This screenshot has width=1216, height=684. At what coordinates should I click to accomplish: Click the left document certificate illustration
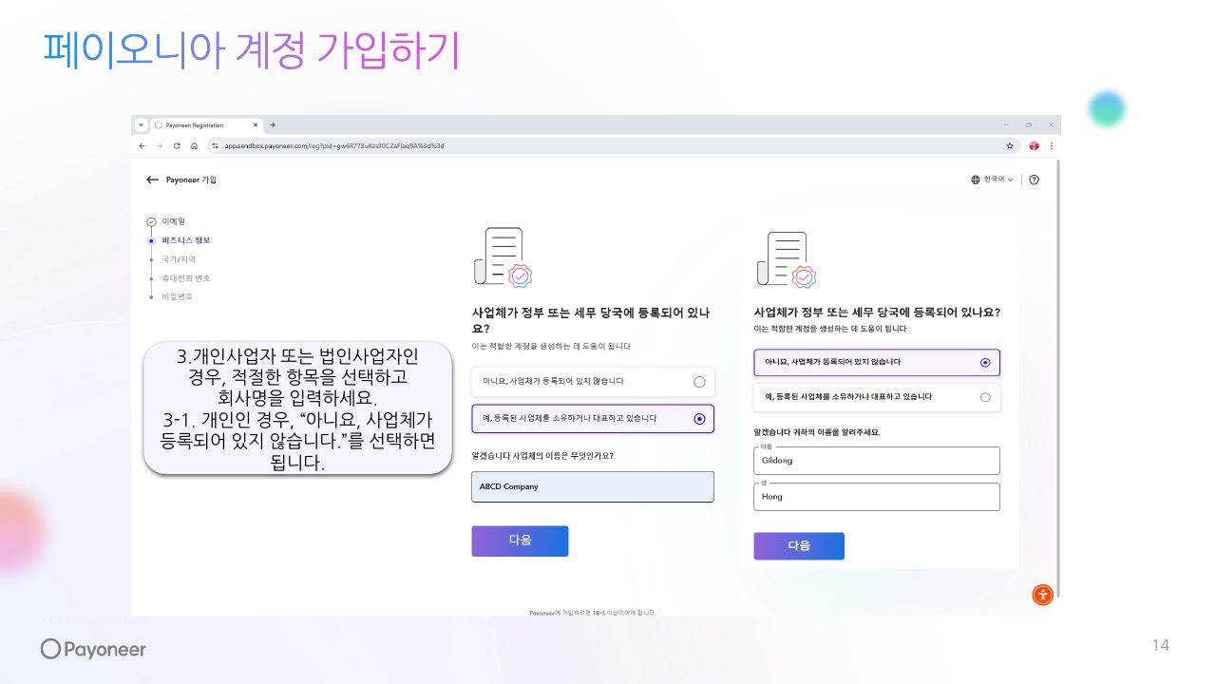click(503, 258)
